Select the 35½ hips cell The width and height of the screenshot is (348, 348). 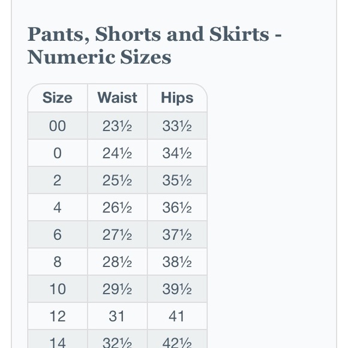pyautogui.click(x=177, y=180)
